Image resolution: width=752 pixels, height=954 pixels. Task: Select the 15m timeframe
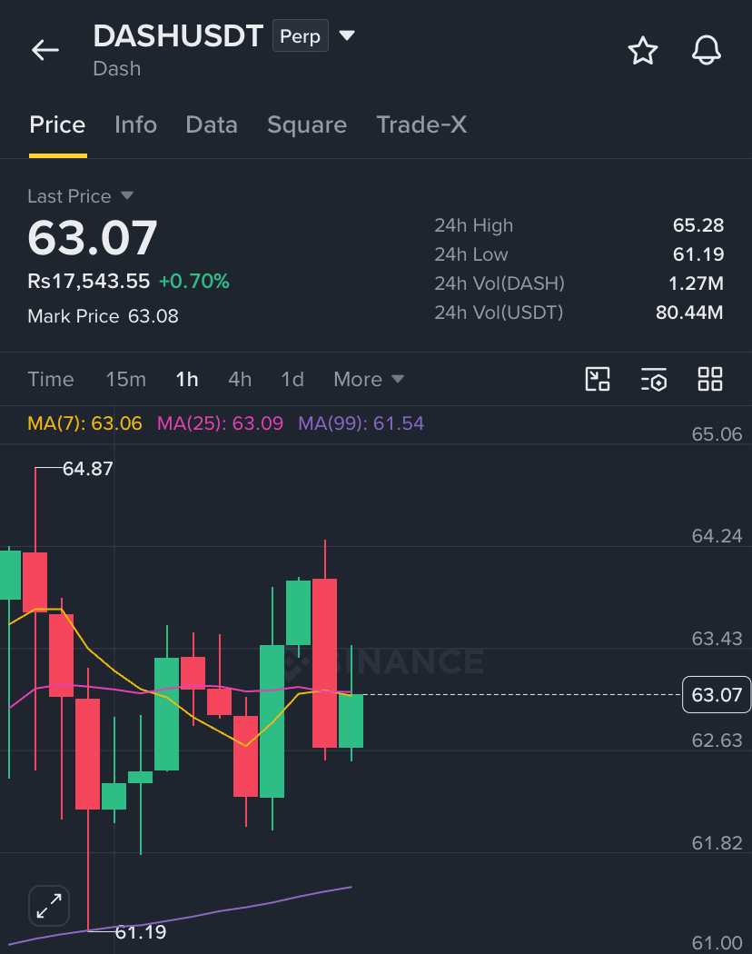126,380
